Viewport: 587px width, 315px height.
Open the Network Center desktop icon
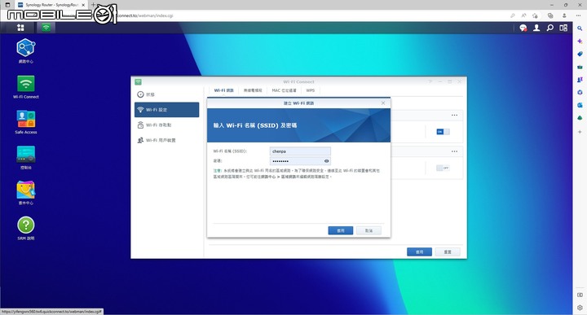pos(26,50)
